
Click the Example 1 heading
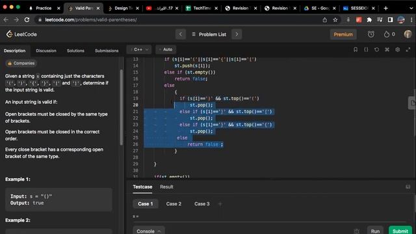point(18,179)
